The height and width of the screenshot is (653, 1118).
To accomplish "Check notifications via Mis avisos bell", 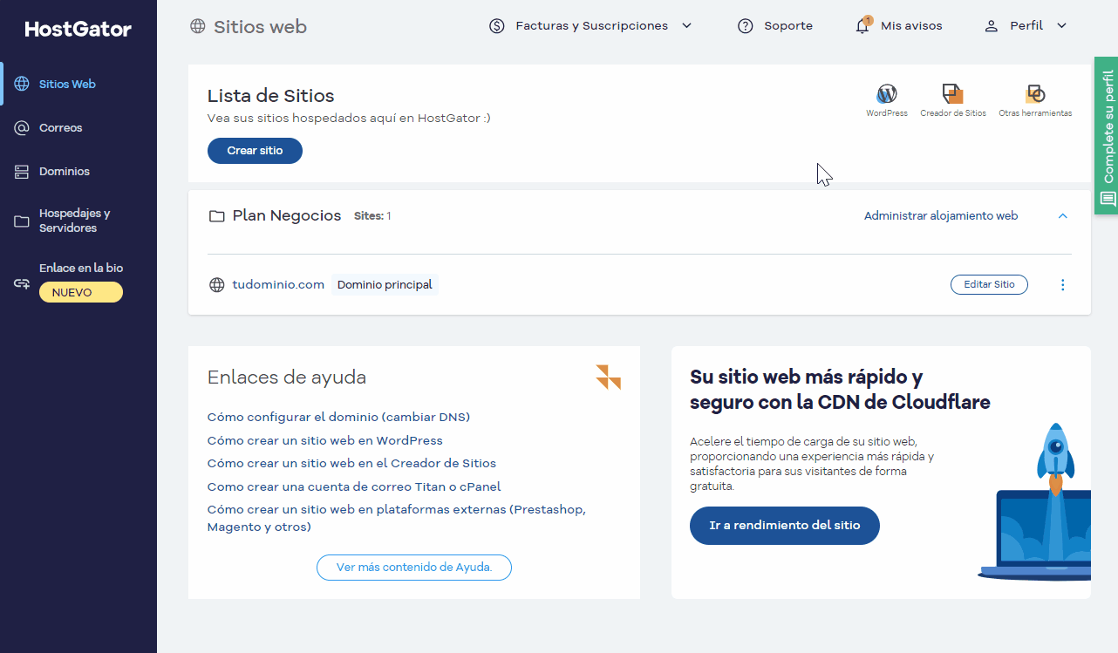I will tap(862, 25).
